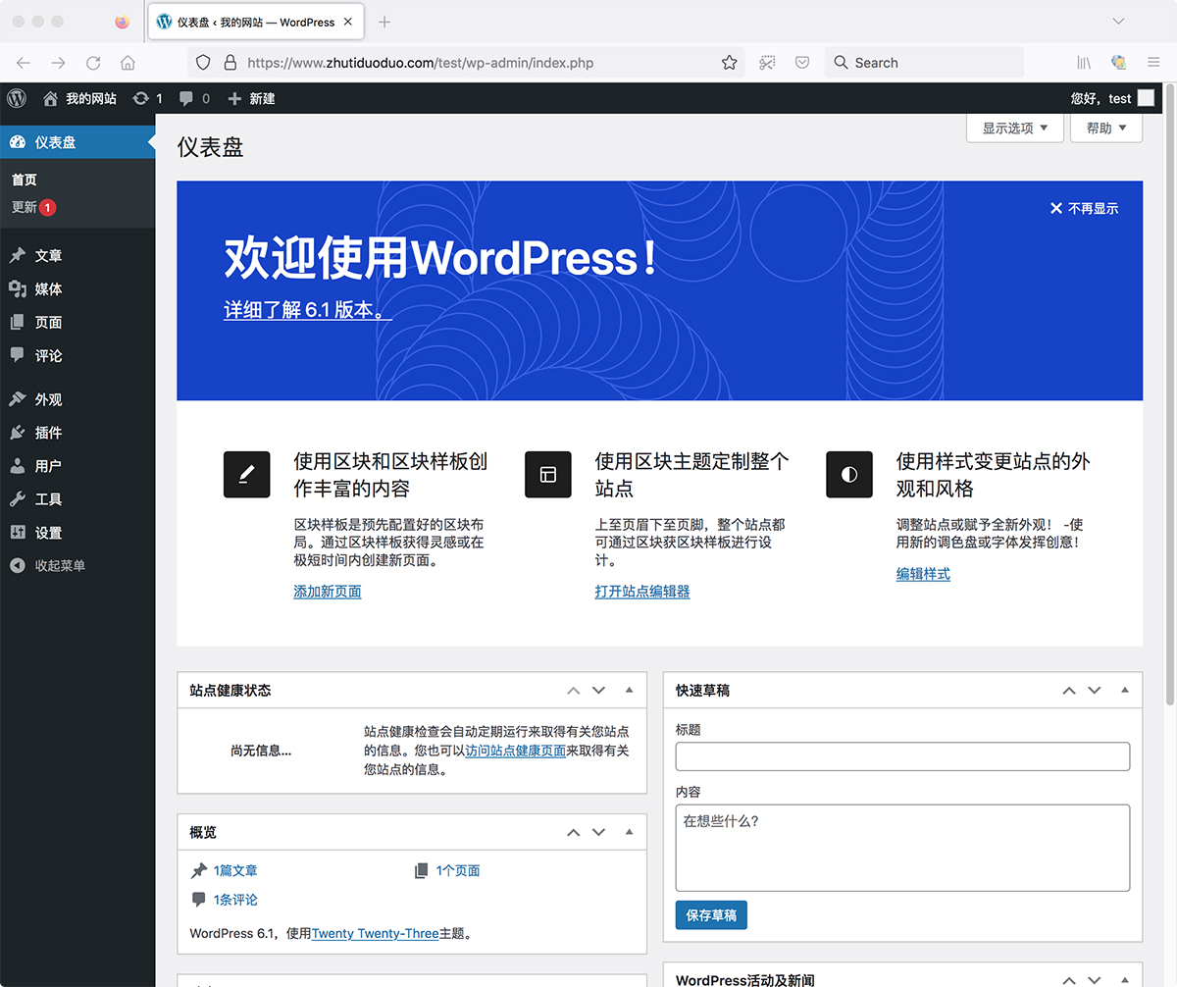Click the browser URL address bar
This screenshot has width=1177, height=987.
[466, 63]
